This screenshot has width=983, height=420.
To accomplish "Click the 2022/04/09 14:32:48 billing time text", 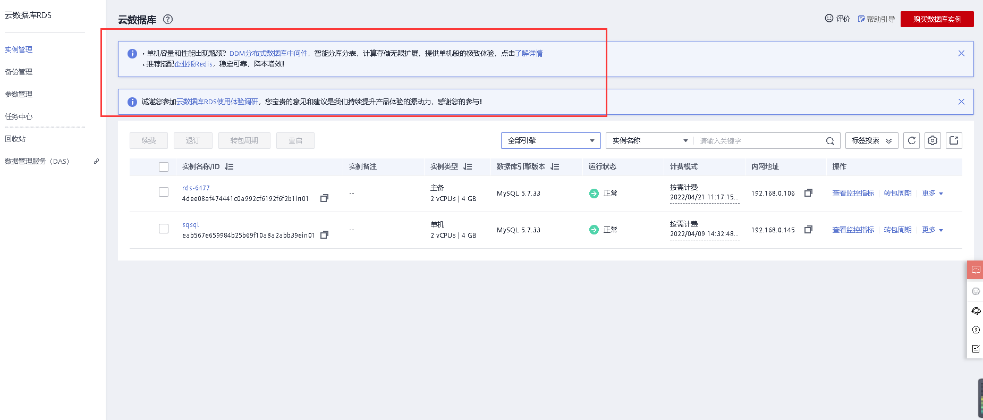I will click(x=704, y=234).
